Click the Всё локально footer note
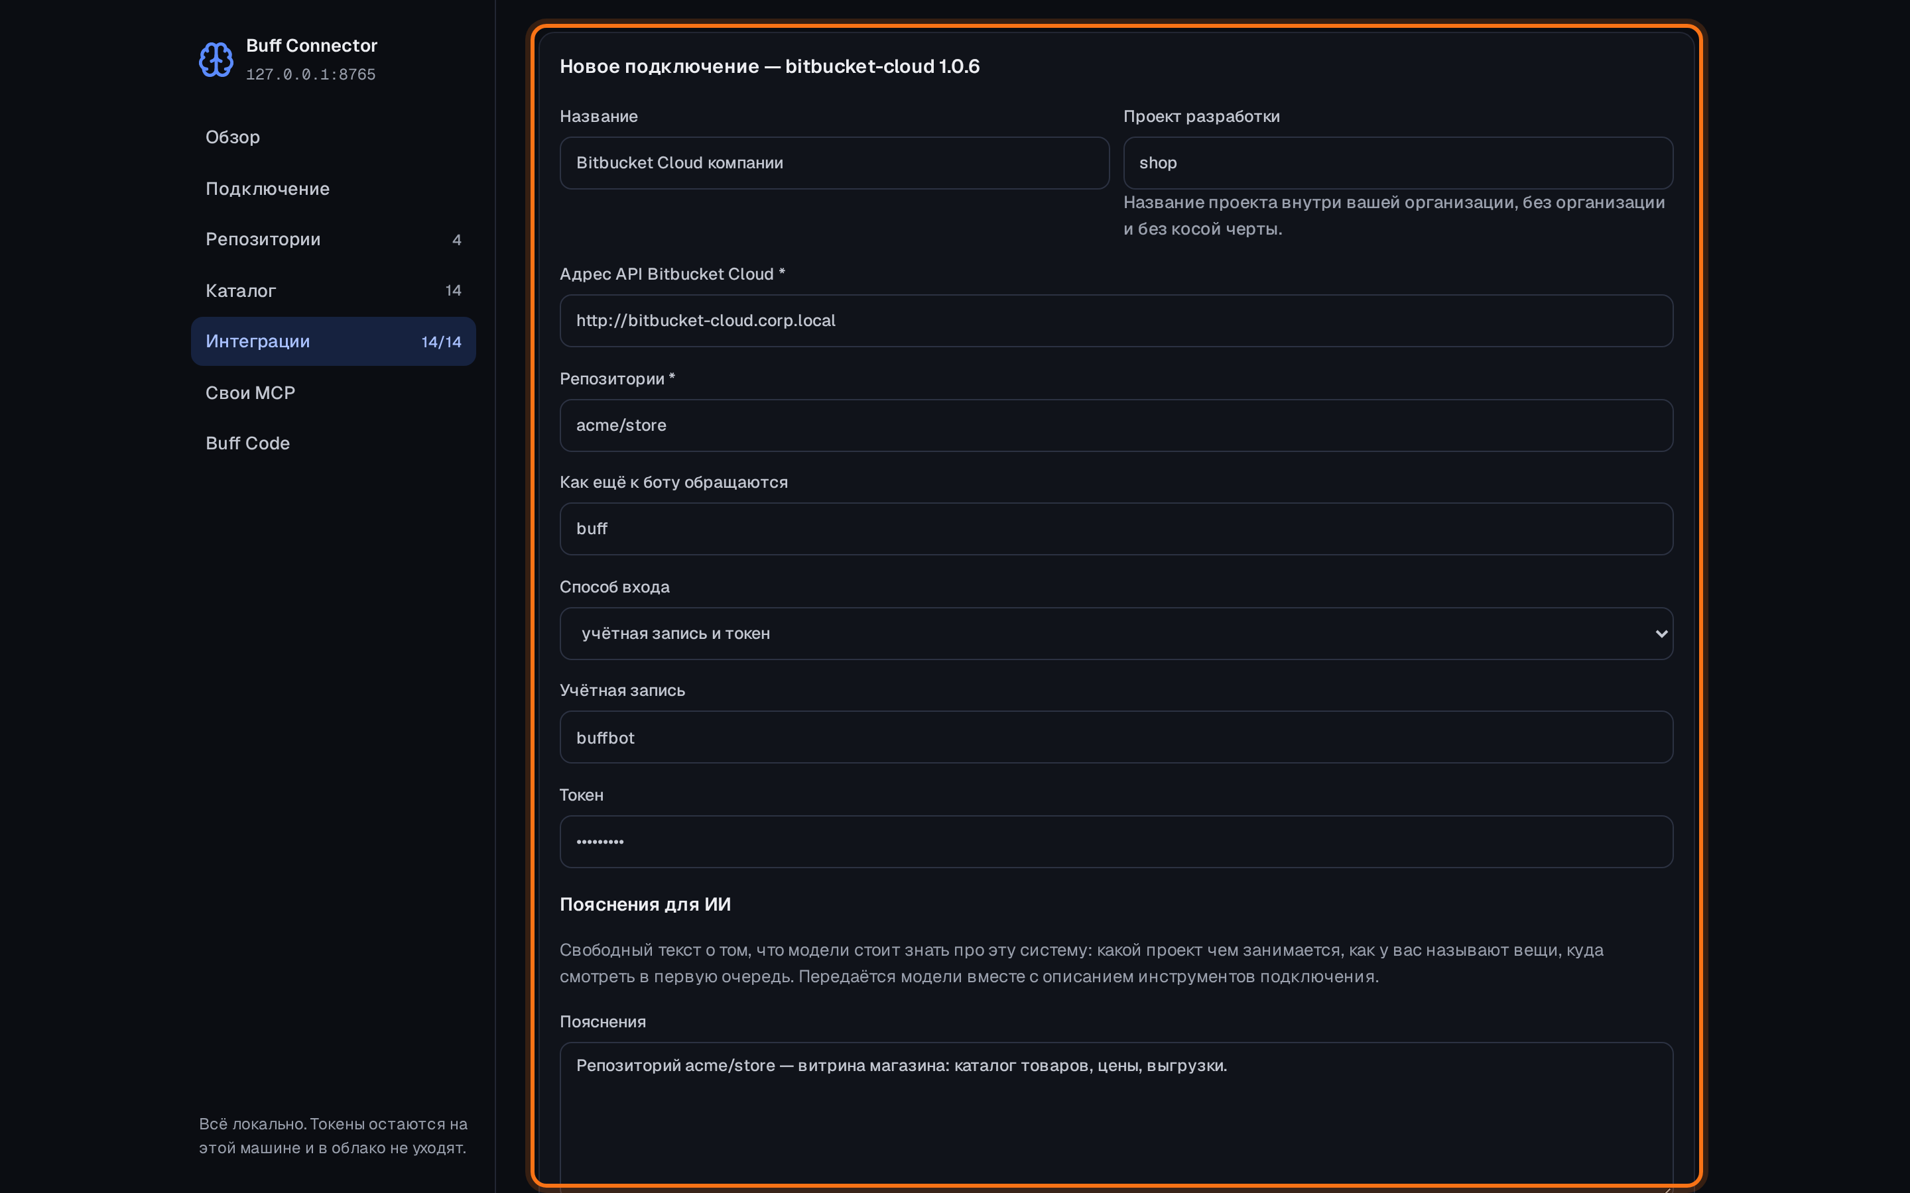1910x1193 pixels. pos(332,1135)
